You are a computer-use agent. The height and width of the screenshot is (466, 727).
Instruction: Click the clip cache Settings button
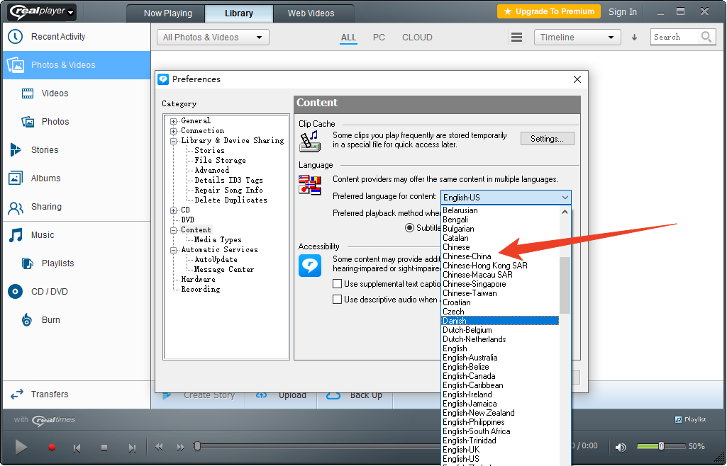click(547, 139)
